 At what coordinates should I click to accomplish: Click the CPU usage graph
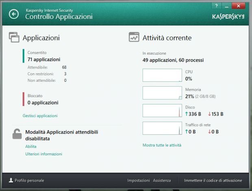click(162, 75)
